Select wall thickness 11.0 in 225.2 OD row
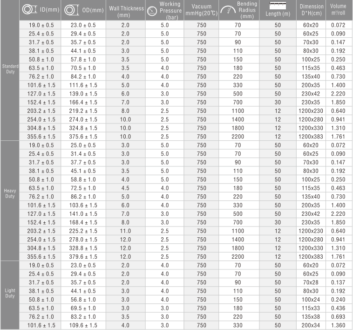 (125, 231)
